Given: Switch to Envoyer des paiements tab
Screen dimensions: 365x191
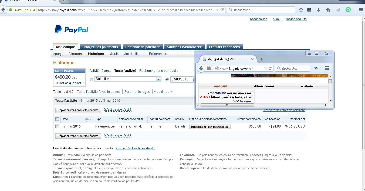Looking at the screenshot, I should 100,47.
